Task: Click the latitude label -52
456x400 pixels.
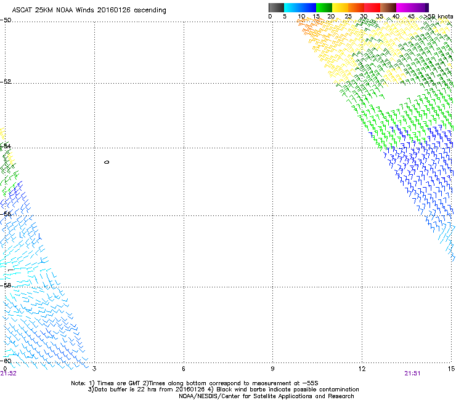Action: (x=6, y=82)
